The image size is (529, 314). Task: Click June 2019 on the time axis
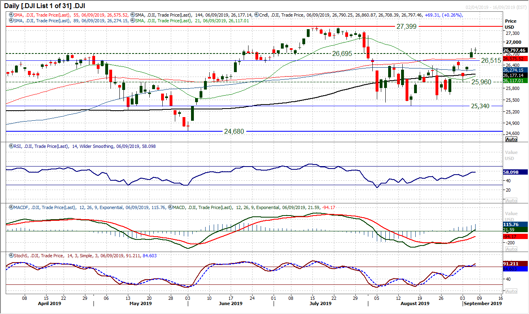(230, 303)
